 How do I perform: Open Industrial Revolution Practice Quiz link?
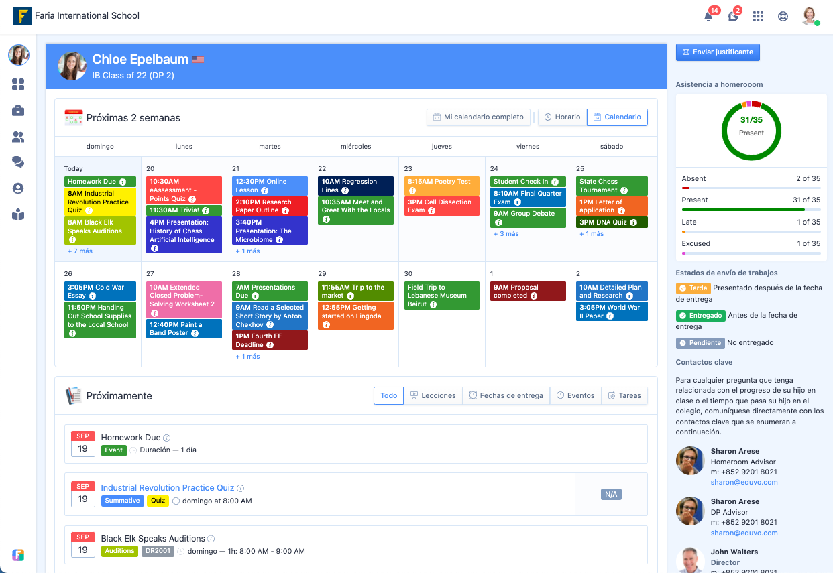point(168,488)
